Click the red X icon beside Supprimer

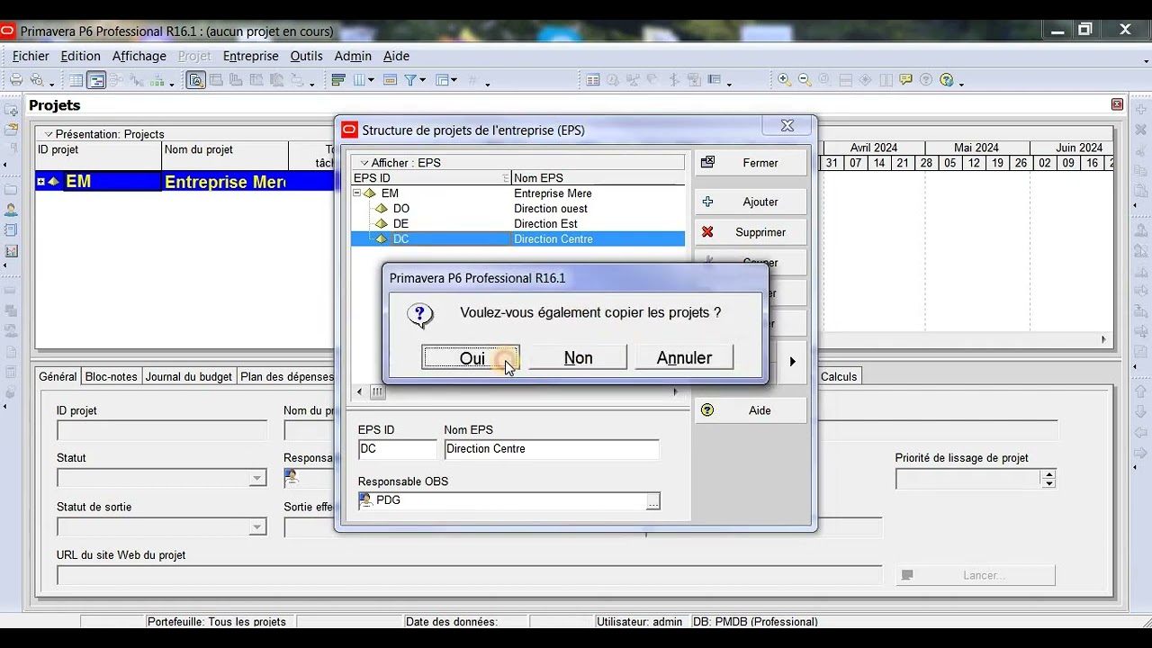pyautogui.click(x=707, y=232)
